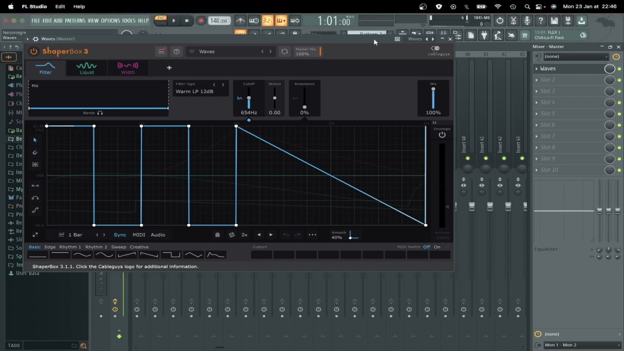Viewport: 624px width, 351px height.
Task: Click the Stereo slider handle
Action: (274, 98)
